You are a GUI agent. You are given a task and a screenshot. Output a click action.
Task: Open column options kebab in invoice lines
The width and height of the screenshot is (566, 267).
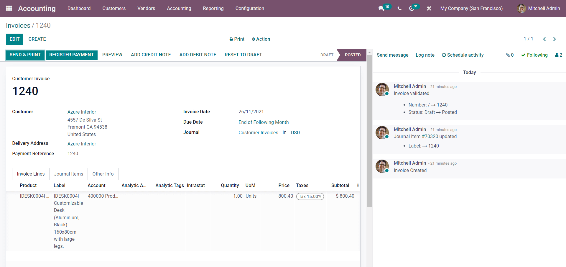click(x=358, y=186)
